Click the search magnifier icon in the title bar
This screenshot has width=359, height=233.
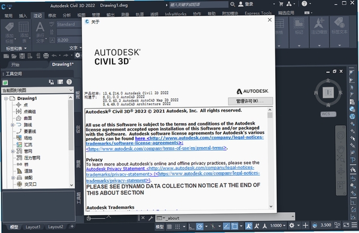232,4
